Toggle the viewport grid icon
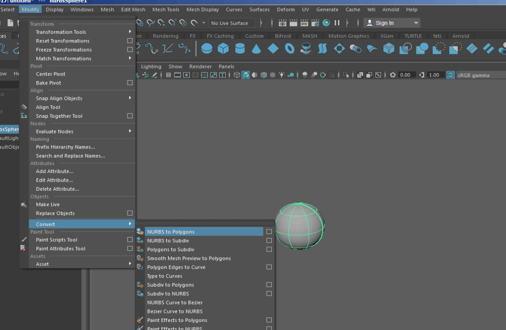Viewport: 506px width, 330px height. [169, 75]
